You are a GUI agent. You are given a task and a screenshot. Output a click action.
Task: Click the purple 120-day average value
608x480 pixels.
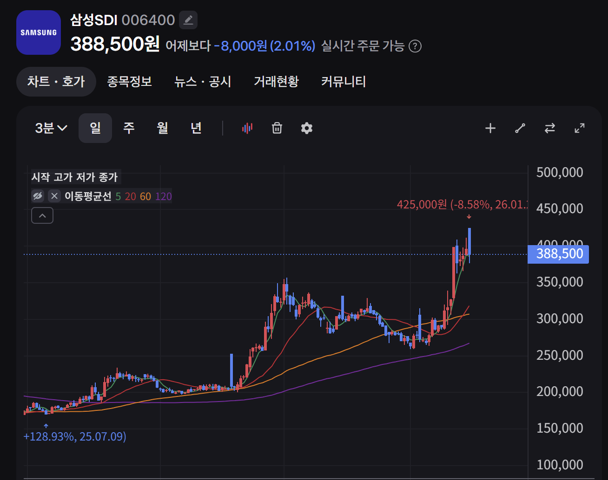coord(164,196)
